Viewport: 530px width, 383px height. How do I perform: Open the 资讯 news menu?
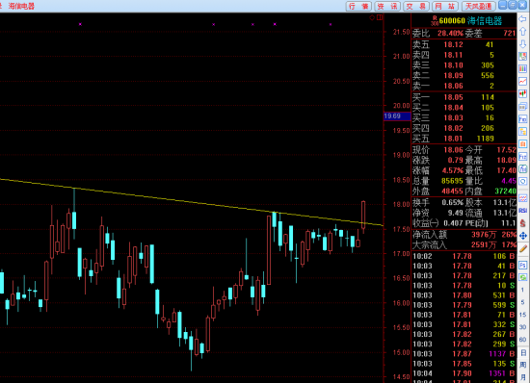coord(387,6)
